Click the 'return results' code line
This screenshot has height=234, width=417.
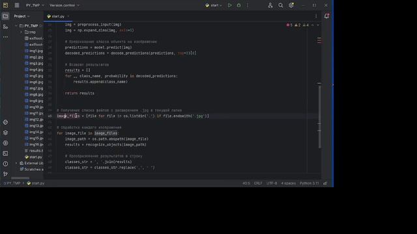79,93
